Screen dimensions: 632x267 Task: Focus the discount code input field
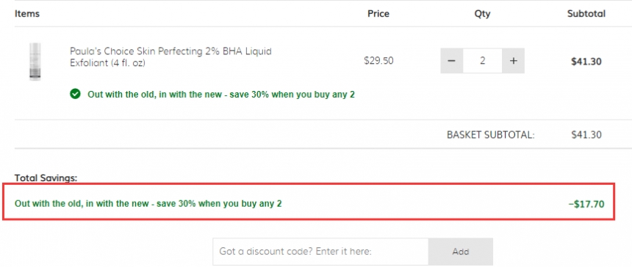(320, 252)
